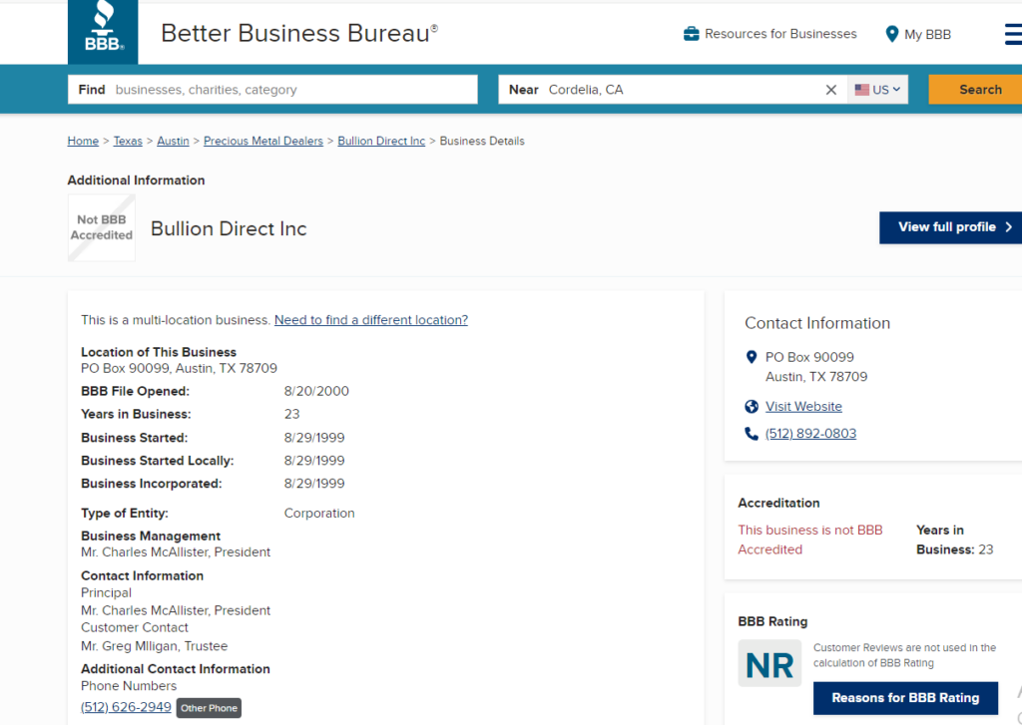
Task: Click the Business Details breadcrumb text
Action: click(482, 141)
